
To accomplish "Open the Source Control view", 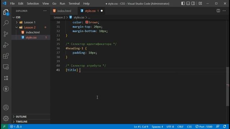I will 6,34.
